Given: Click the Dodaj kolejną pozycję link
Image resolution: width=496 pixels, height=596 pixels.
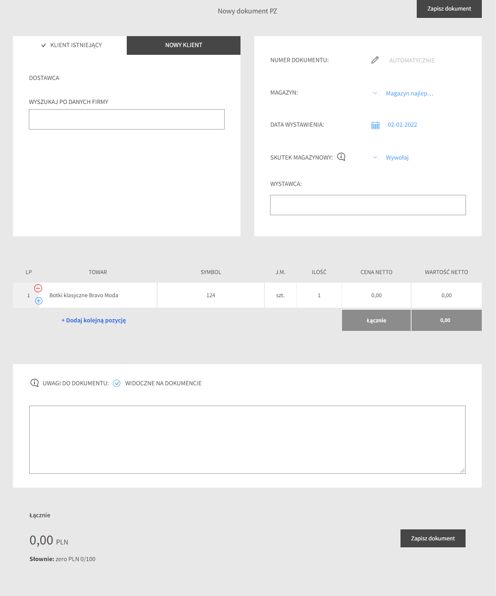Looking at the screenshot, I should coord(94,320).
